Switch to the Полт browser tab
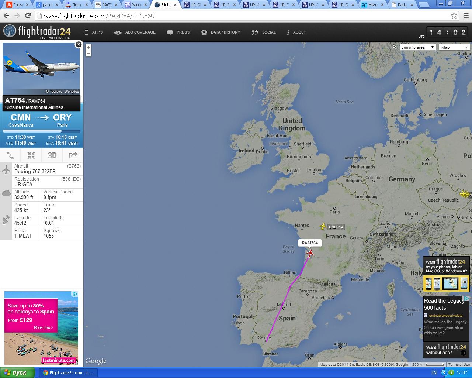The image size is (472, 378). pos(77,5)
